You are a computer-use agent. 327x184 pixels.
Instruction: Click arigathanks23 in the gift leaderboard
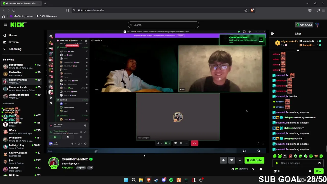point(289,41)
